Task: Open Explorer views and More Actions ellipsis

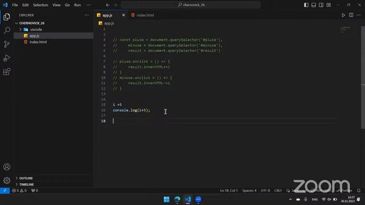Action: pos(87,15)
